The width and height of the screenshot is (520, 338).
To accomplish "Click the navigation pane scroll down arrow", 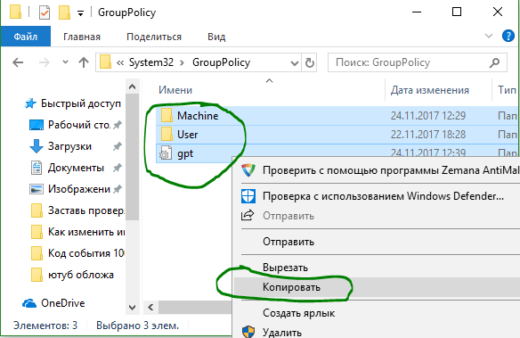I will [x=133, y=307].
